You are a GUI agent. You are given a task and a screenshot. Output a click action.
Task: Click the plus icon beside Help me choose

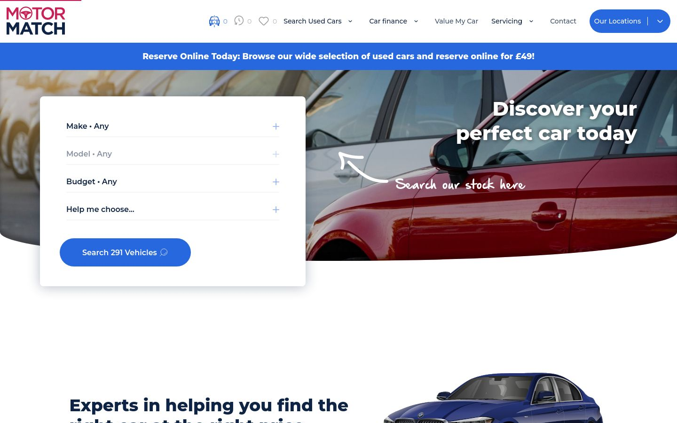point(276,210)
